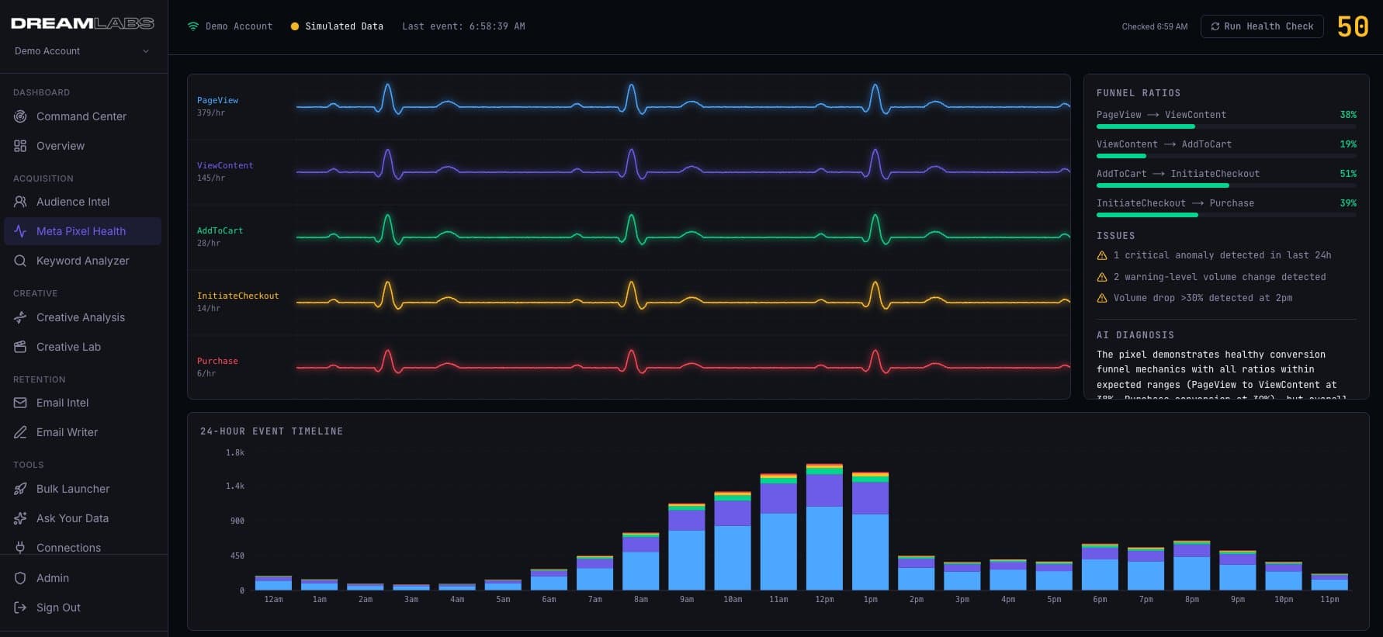The image size is (1383, 637).
Task: Click the critical anomaly detected issue
Action: [1222, 255]
